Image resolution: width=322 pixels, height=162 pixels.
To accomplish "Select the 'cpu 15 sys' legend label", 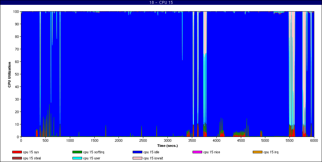I will (x=31, y=152).
